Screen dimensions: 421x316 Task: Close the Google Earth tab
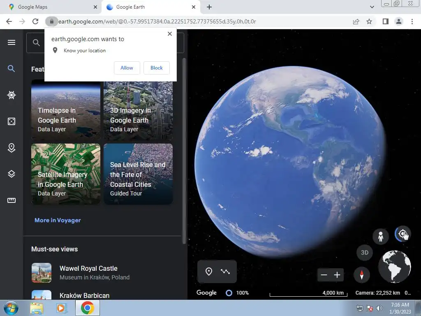tap(194, 7)
